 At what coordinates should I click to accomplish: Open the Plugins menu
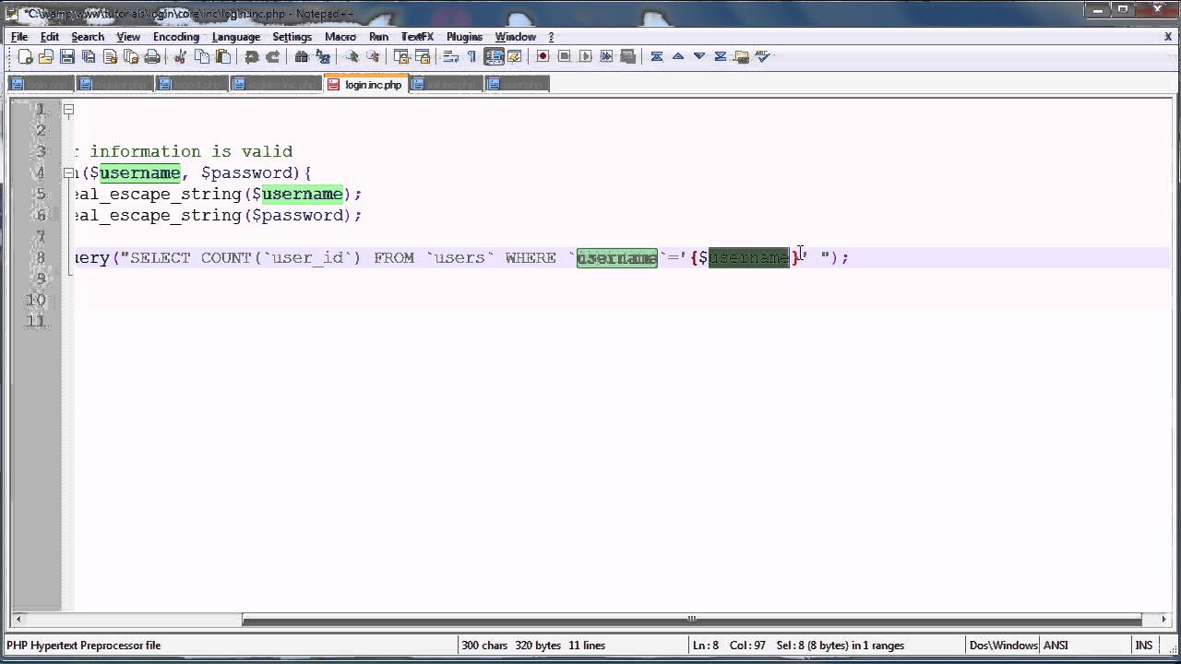coord(464,37)
